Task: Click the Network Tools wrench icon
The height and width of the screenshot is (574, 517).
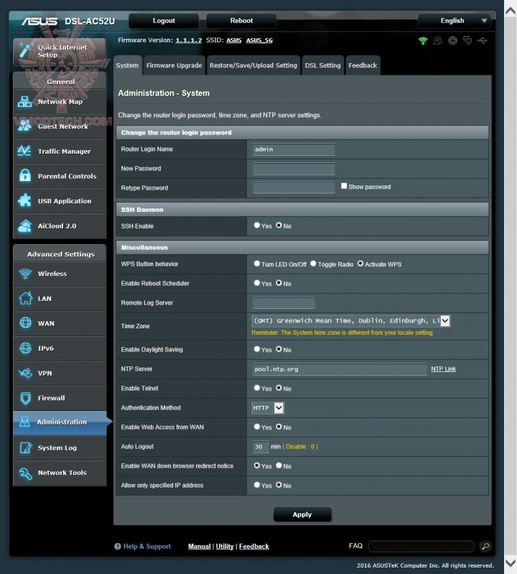Action: click(x=25, y=473)
